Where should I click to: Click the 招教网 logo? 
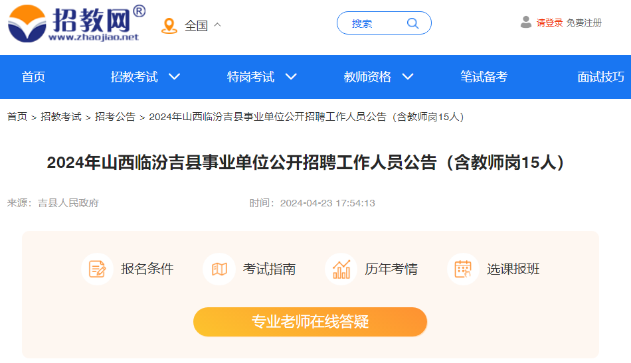76,23
